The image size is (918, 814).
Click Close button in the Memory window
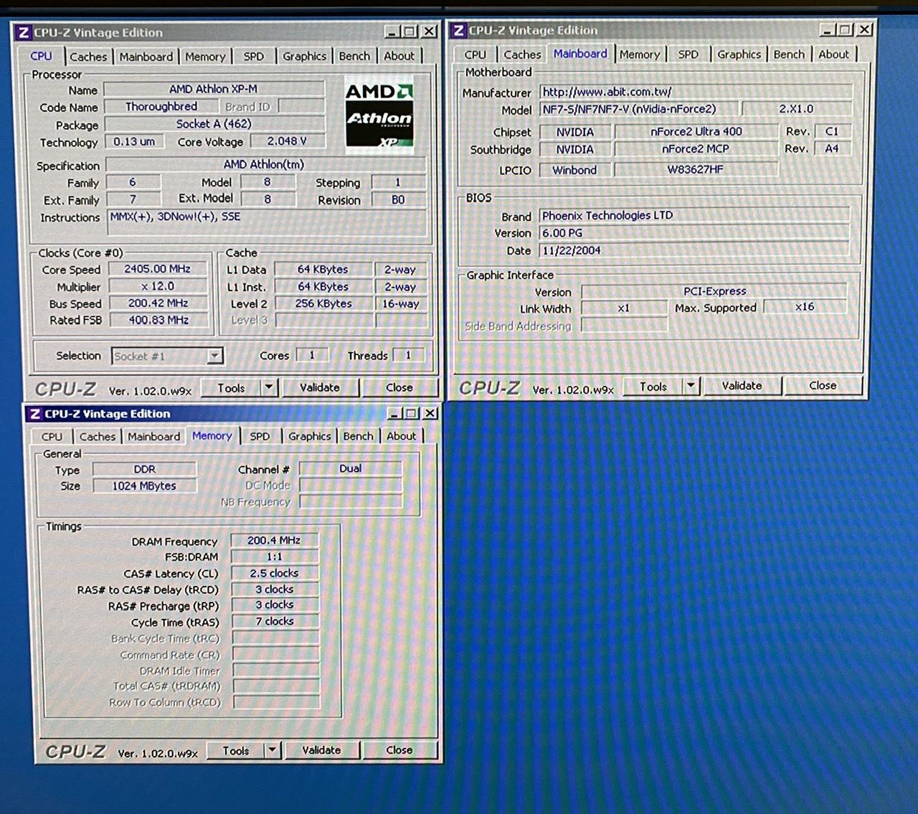point(399,750)
